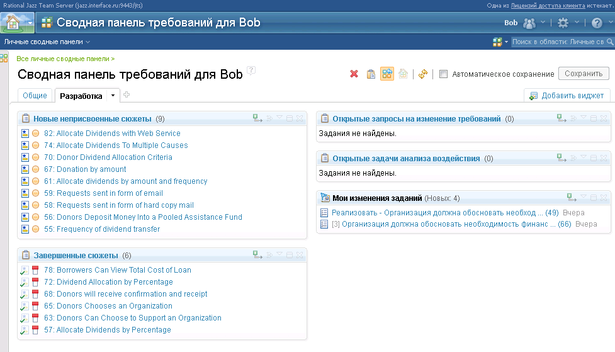Click story type icon for item 82
Image resolution: width=615 pixels, height=352 pixels.
tap(25, 133)
